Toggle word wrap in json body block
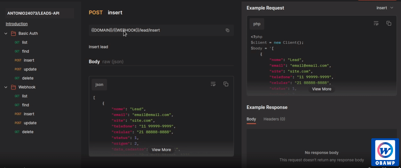 tap(213, 84)
